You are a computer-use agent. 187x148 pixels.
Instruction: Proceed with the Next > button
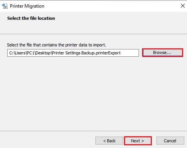coord(138,141)
